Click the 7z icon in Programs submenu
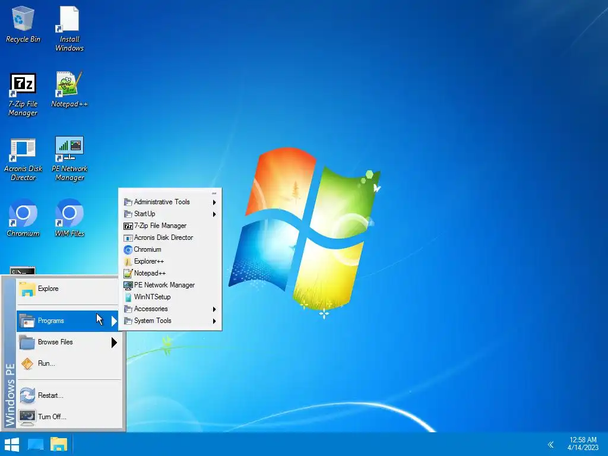Screen dimensions: 608x456 (128, 226)
